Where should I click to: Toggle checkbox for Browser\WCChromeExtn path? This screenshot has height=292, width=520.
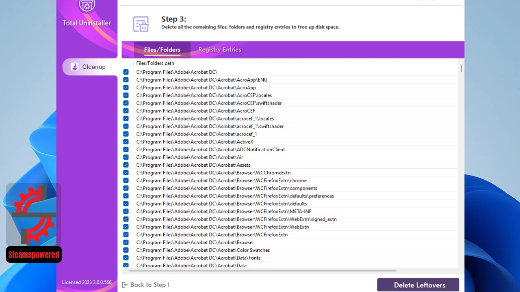(126, 173)
